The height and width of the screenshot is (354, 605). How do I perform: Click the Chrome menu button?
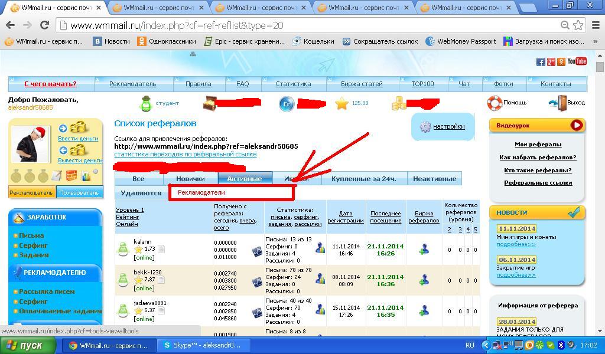[x=594, y=25]
